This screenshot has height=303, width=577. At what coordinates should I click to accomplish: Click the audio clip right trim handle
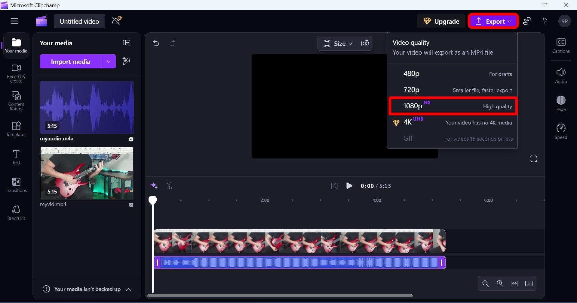coord(442,263)
